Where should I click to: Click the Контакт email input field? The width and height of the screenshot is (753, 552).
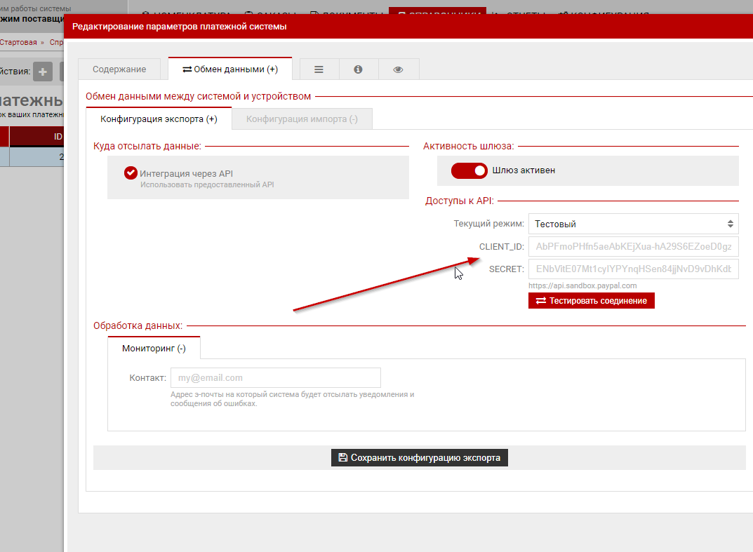275,378
